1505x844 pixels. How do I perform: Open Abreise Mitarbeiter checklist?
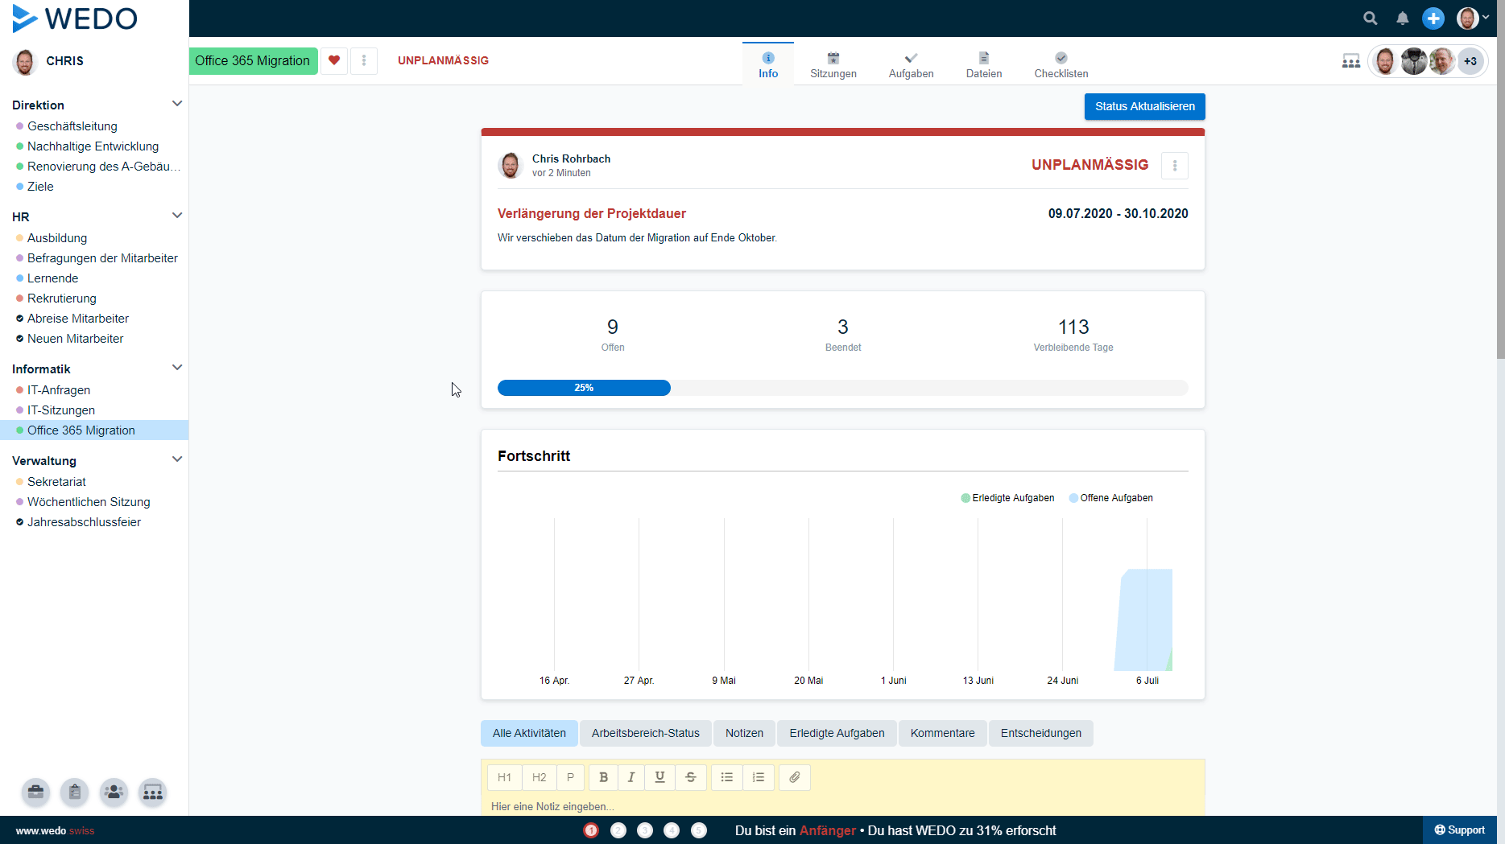(x=78, y=319)
